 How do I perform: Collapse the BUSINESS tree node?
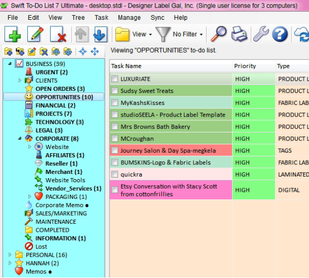coord(10,63)
